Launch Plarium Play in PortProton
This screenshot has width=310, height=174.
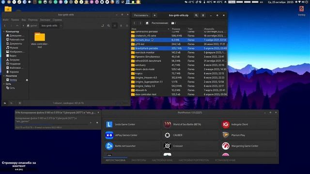[248, 135]
